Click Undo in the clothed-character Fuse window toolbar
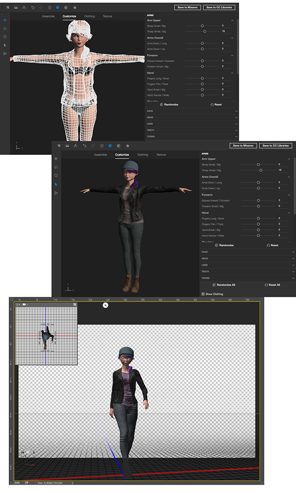The height and width of the screenshot is (493, 296). click(84, 146)
